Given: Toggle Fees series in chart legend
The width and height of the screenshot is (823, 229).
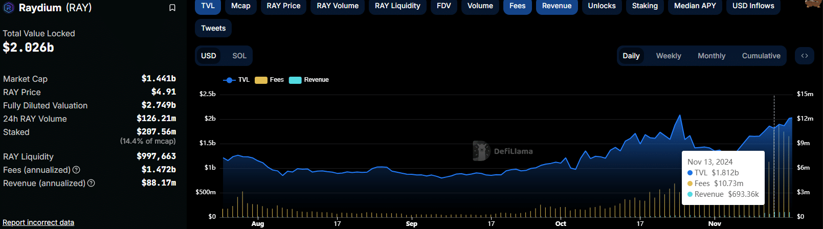Looking at the screenshot, I should [270, 80].
